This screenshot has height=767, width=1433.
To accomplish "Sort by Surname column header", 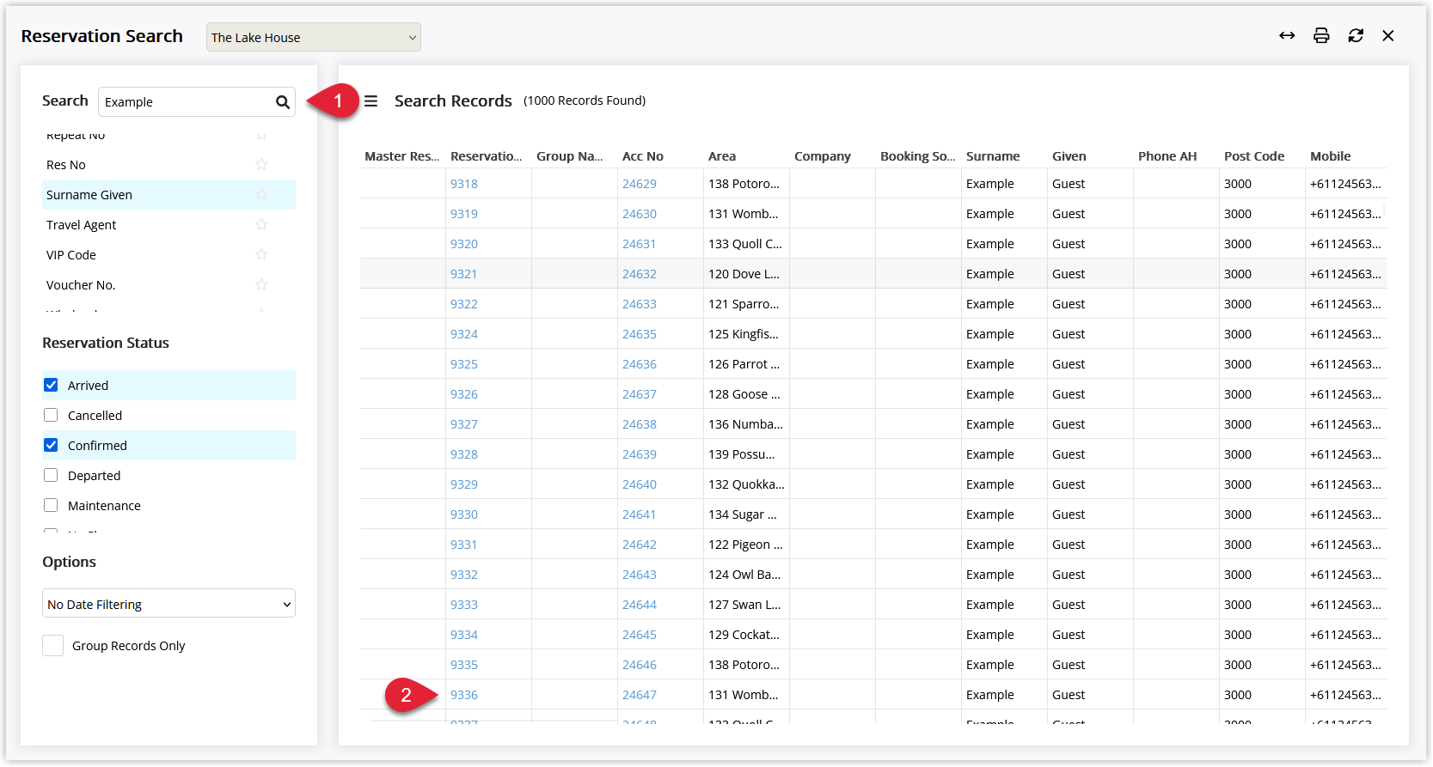I will (x=993, y=156).
